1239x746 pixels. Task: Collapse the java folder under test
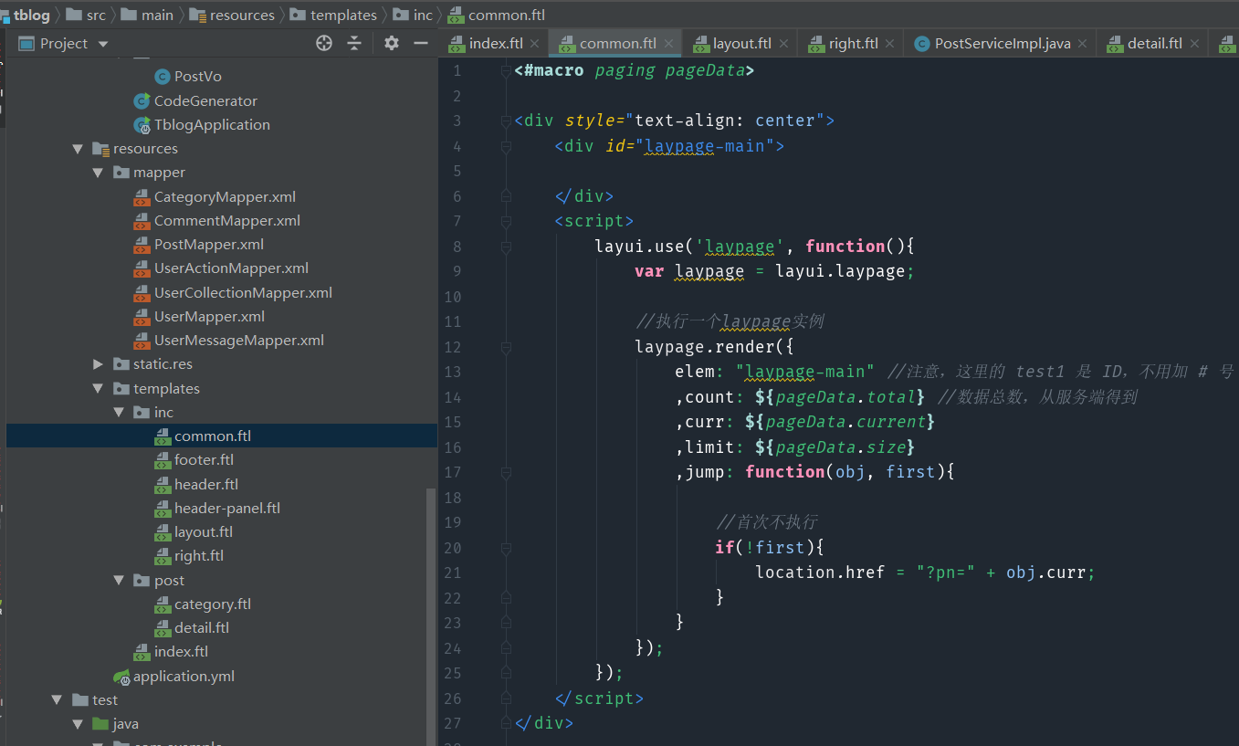click(78, 724)
